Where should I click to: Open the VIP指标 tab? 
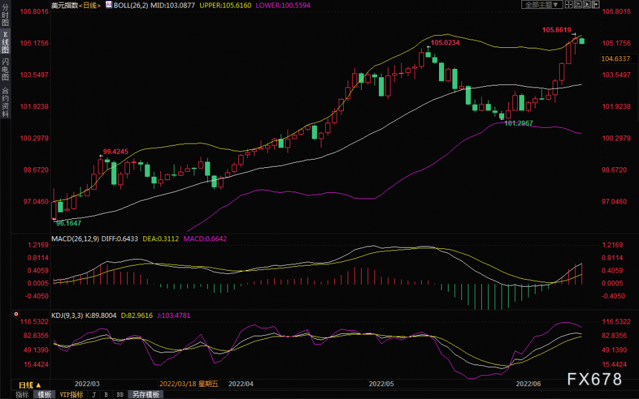[72, 395]
